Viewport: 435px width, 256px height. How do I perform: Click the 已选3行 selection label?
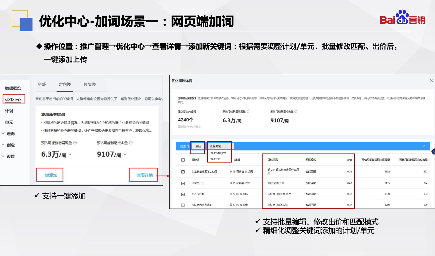(185, 146)
